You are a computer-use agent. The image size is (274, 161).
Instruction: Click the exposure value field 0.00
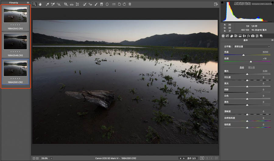point(265,71)
